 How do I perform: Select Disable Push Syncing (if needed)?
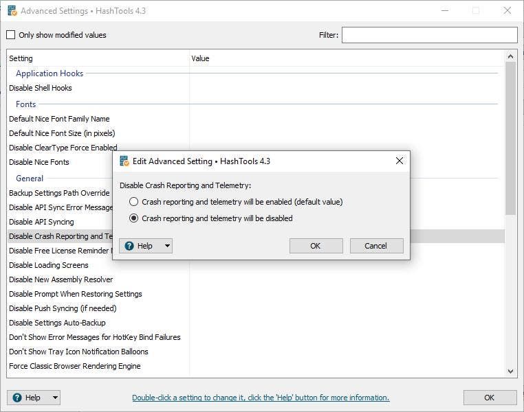[x=63, y=308]
